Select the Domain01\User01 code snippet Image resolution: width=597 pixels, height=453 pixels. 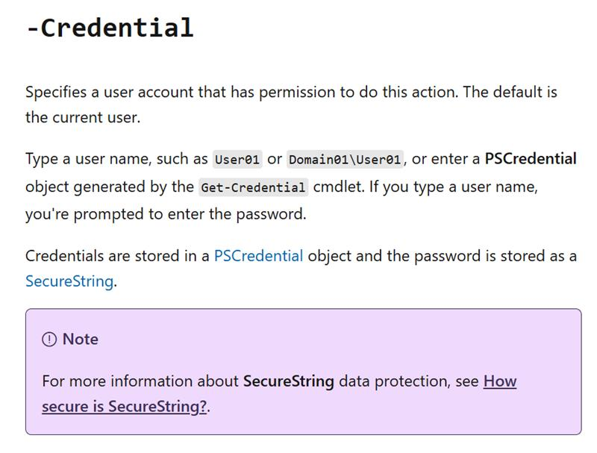point(345,159)
